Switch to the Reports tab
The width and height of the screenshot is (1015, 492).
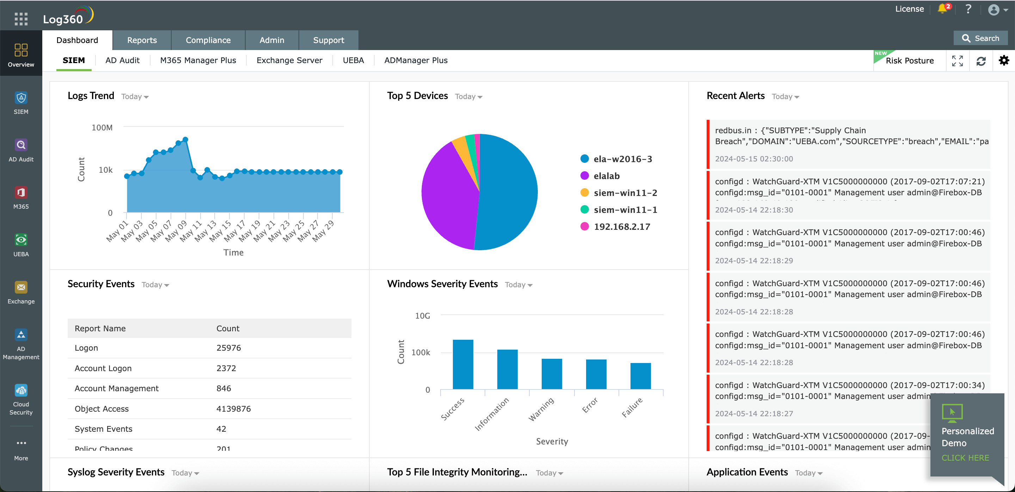coord(142,40)
